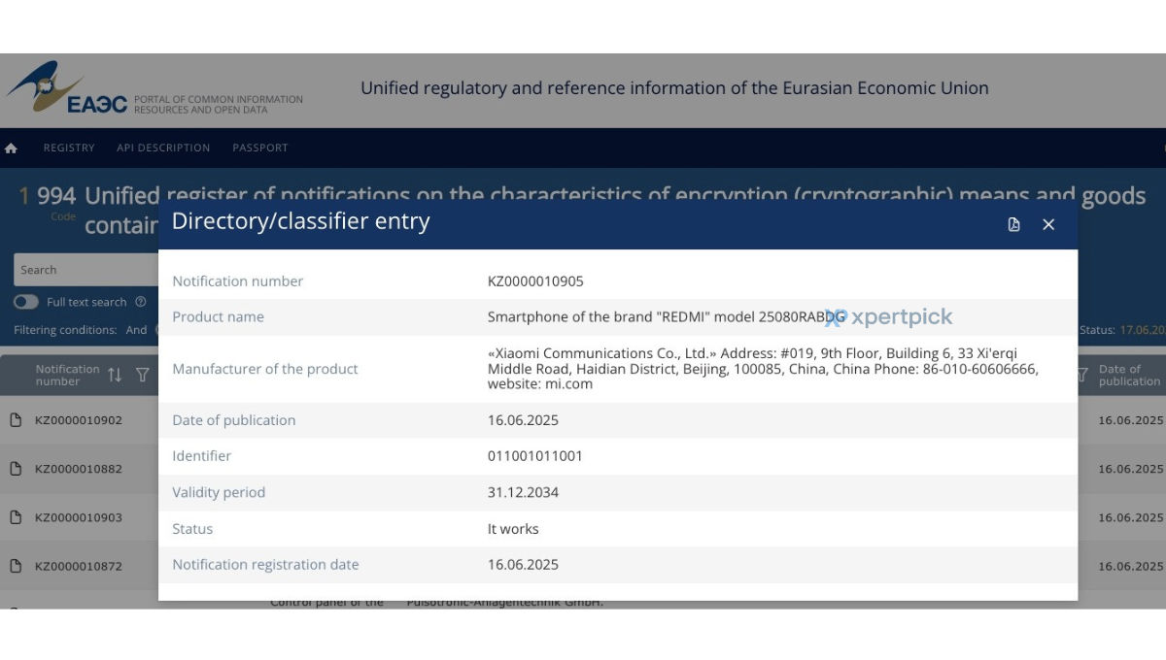Open the PASSPORT menu item
Viewport: 1166px width, 660px height.
point(260,148)
